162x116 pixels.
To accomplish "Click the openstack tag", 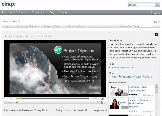I will 114,68.
